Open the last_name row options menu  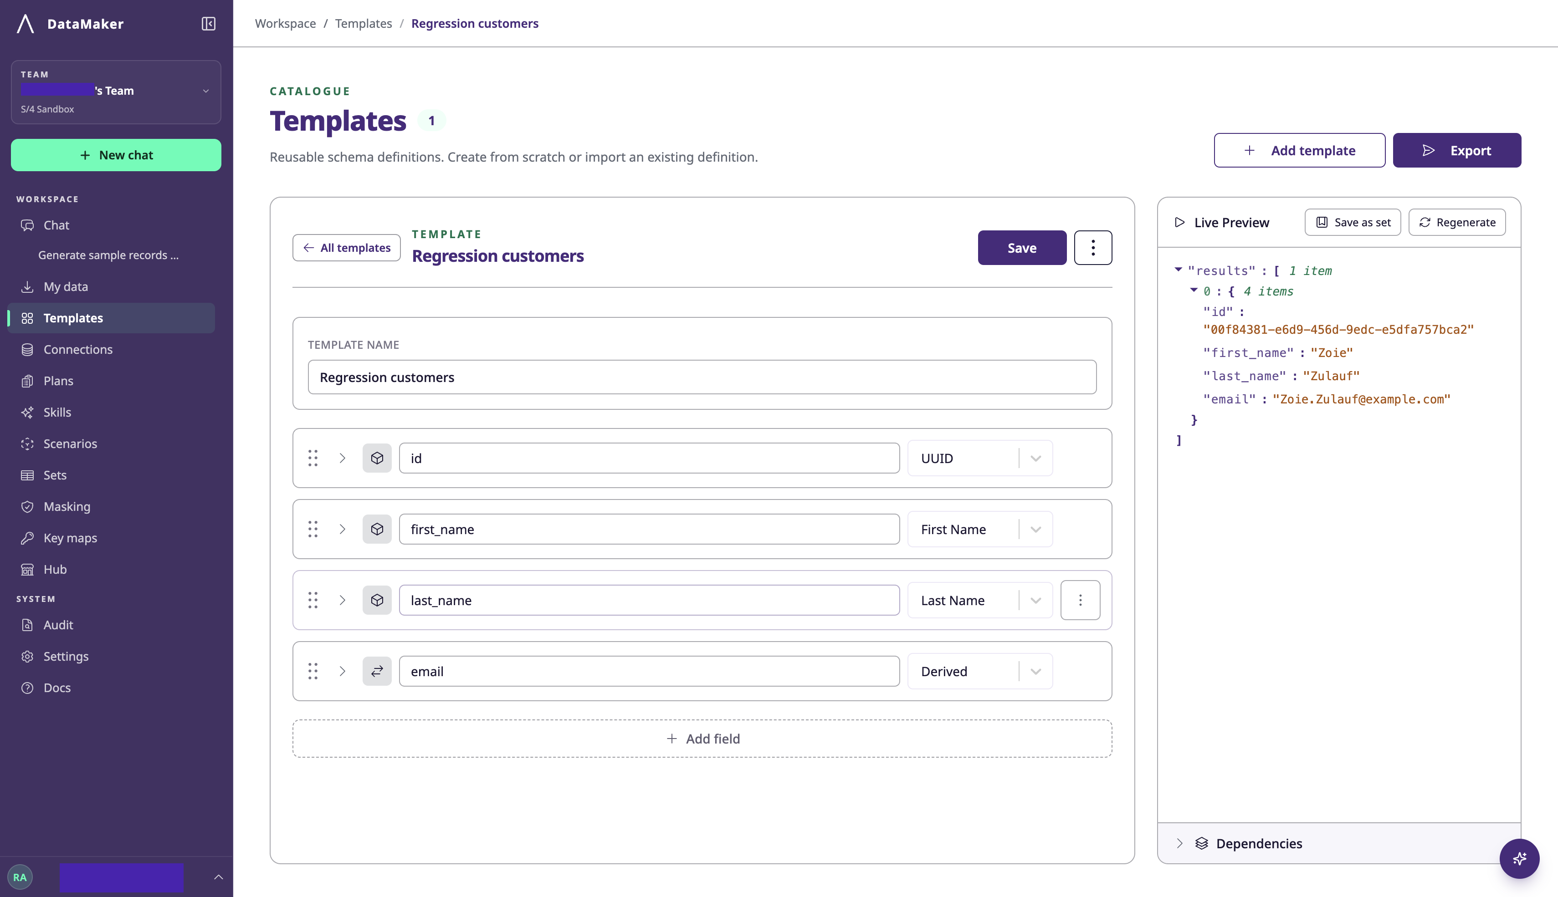coord(1081,600)
